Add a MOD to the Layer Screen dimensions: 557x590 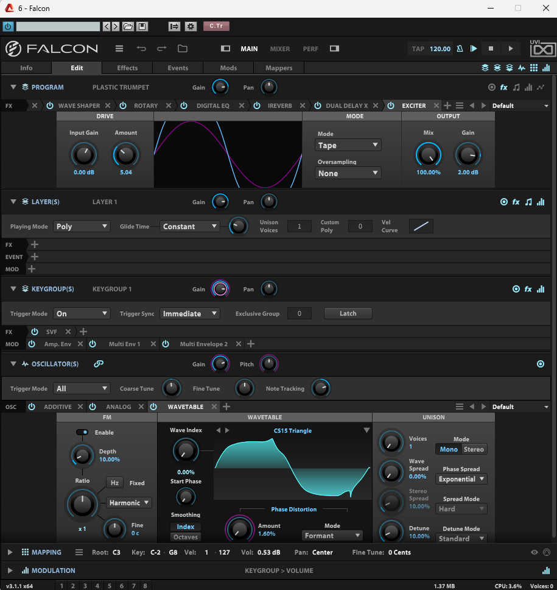(x=32, y=269)
